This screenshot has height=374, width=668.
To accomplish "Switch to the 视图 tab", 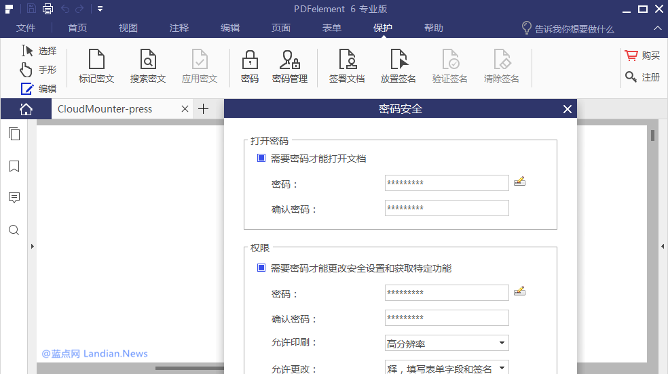I will [128, 28].
